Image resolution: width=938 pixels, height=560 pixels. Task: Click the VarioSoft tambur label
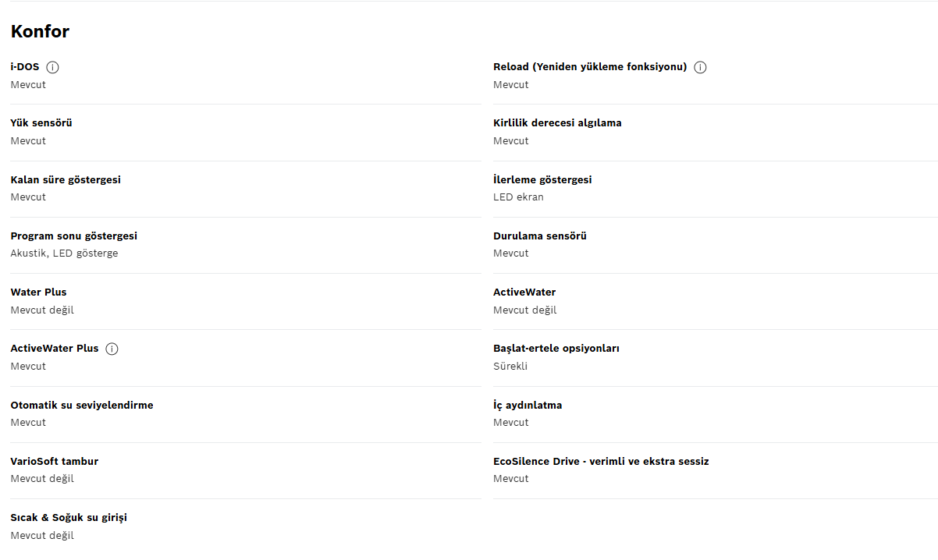coord(55,461)
